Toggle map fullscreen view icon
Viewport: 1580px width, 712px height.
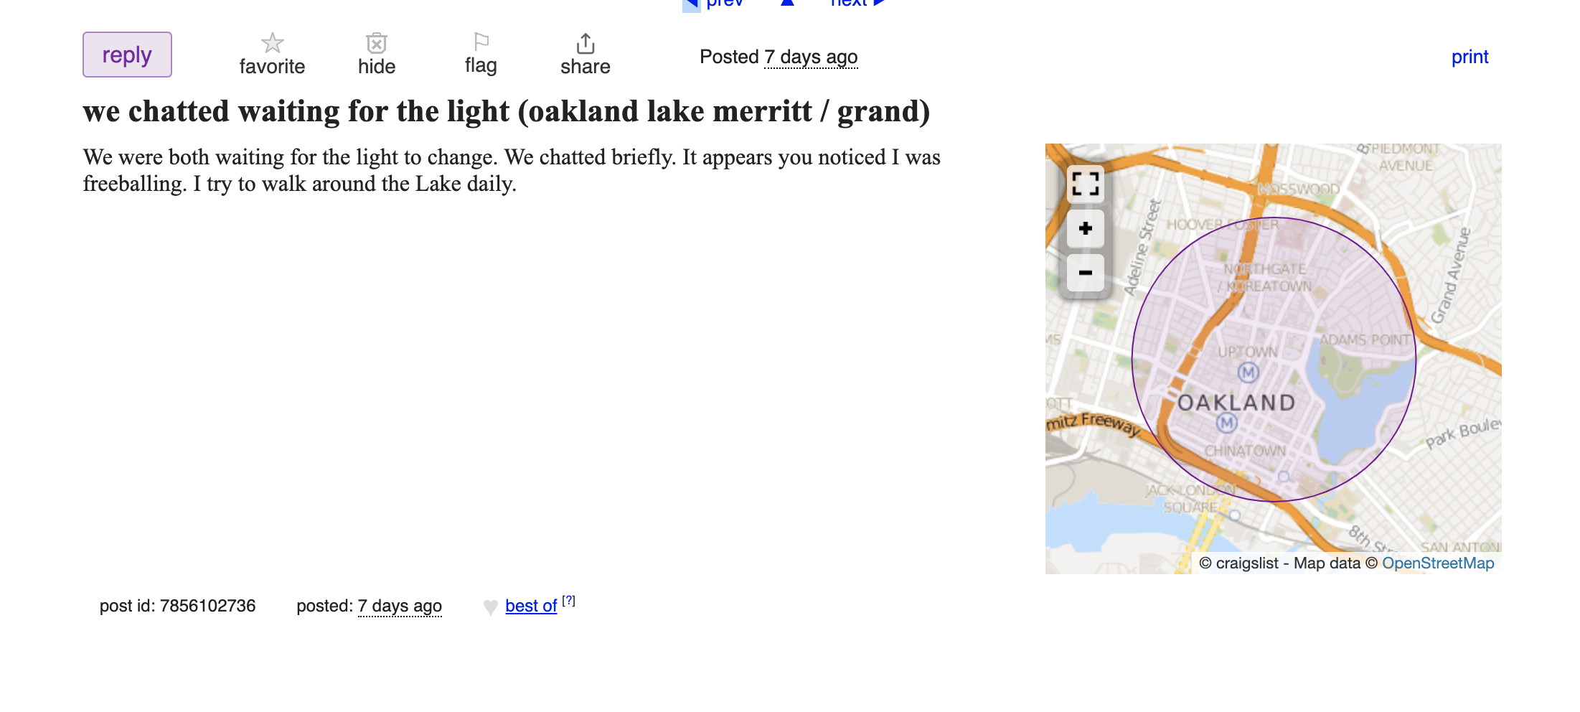click(x=1085, y=184)
